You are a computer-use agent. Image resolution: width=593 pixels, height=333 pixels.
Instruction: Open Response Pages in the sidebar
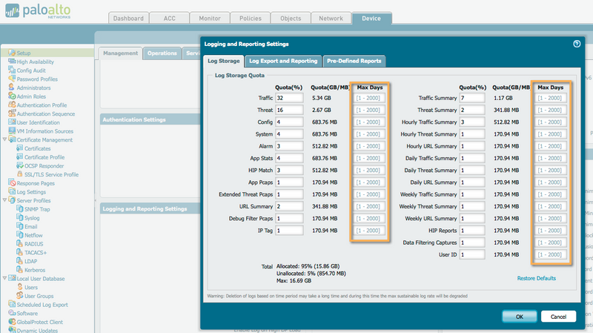pos(36,182)
